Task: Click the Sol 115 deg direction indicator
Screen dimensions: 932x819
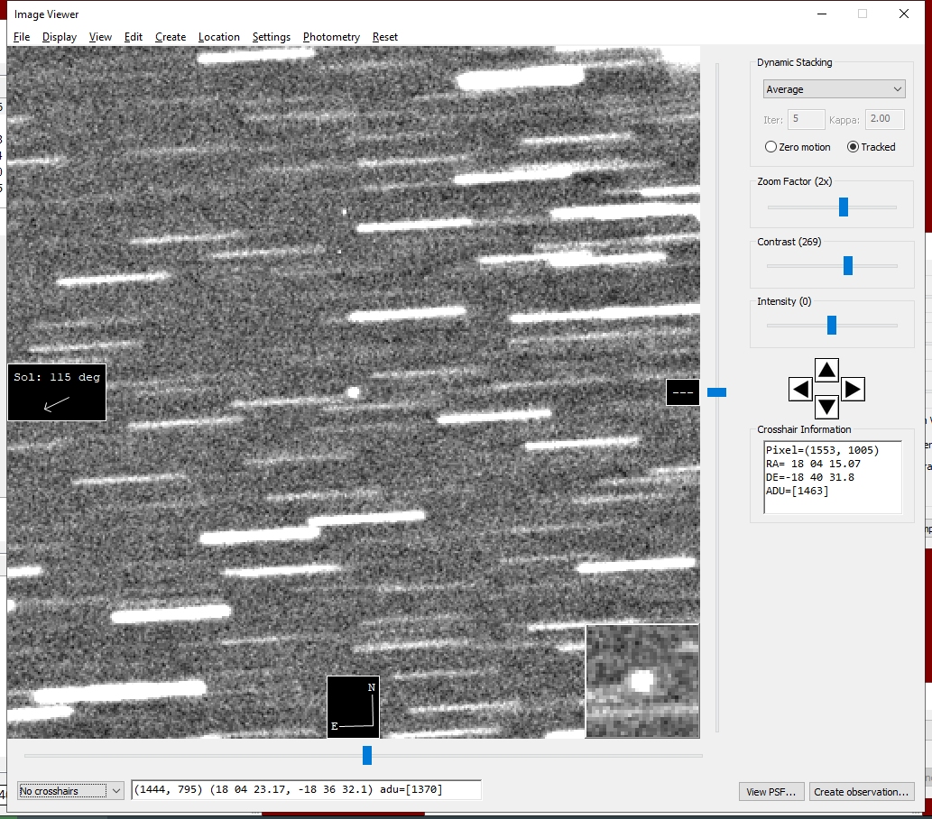Action: [x=57, y=392]
